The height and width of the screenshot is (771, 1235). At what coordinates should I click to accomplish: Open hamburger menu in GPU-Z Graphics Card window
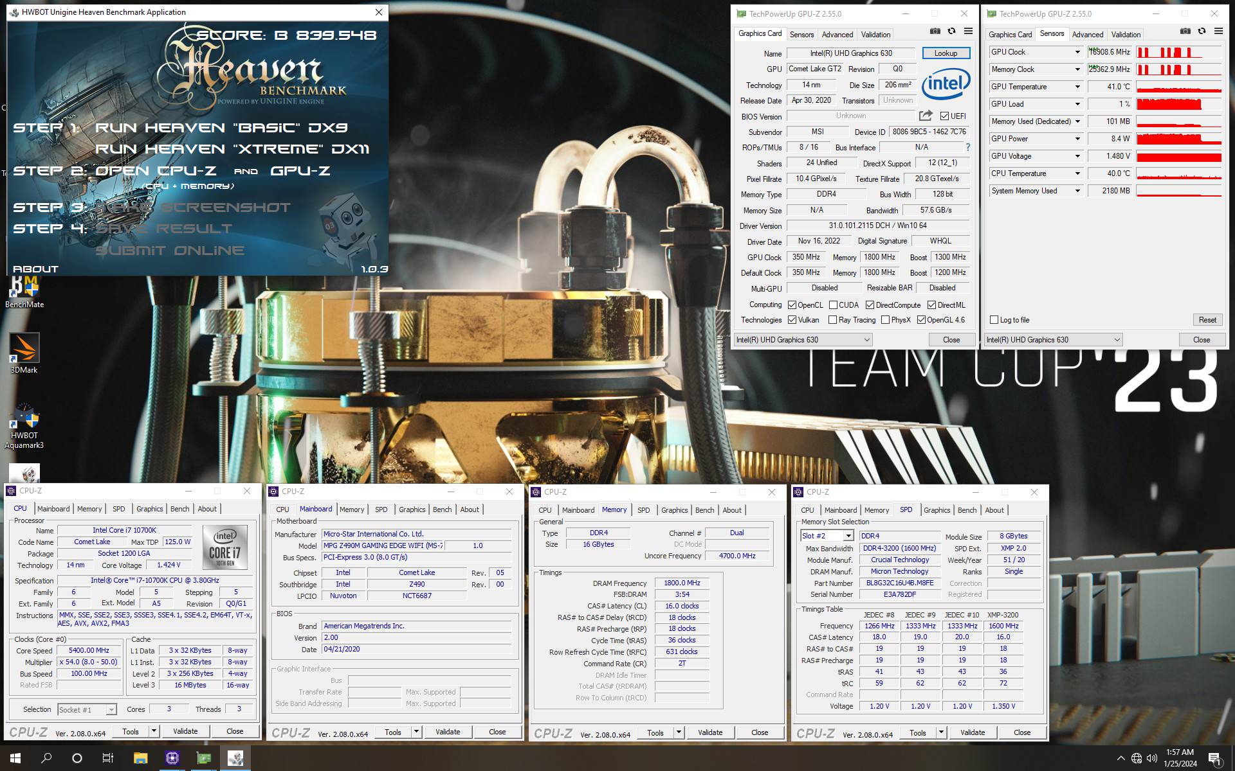pos(968,31)
